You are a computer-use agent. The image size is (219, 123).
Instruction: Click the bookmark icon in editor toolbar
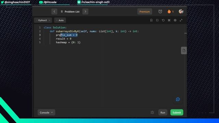pyautogui.click(x=151, y=20)
